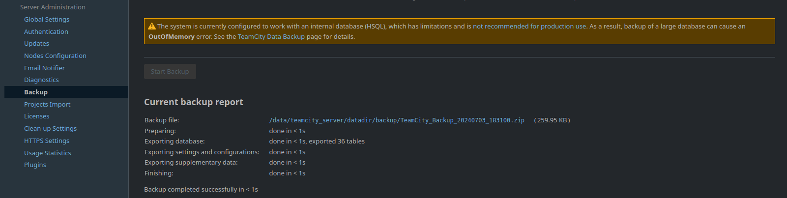787x198 pixels.
Task: Click 'Exporting supplementary data:' label
Action: pos(191,162)
